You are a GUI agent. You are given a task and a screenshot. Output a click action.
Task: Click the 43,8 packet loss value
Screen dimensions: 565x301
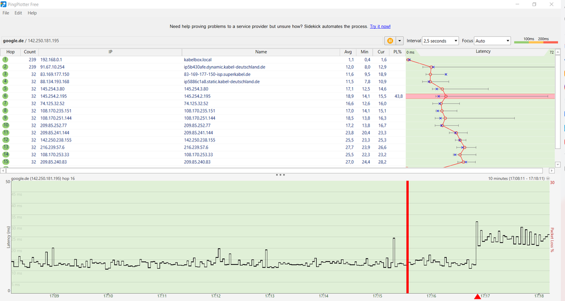pos(399,96)
